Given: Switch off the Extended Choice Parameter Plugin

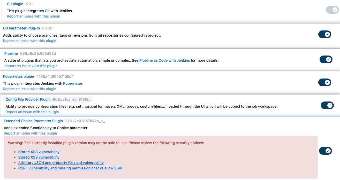Looking at the screenshot, I should coord(326,151).
